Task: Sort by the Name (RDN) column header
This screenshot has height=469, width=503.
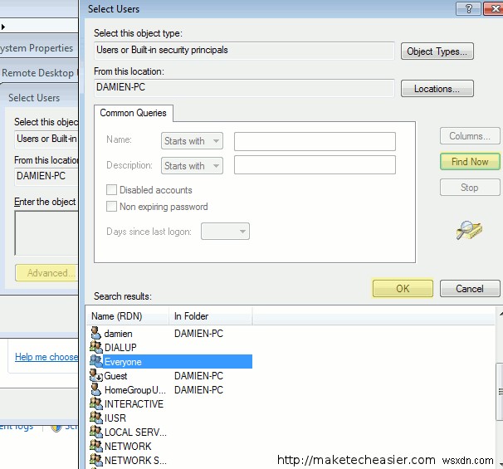Action: pos(127,316)
